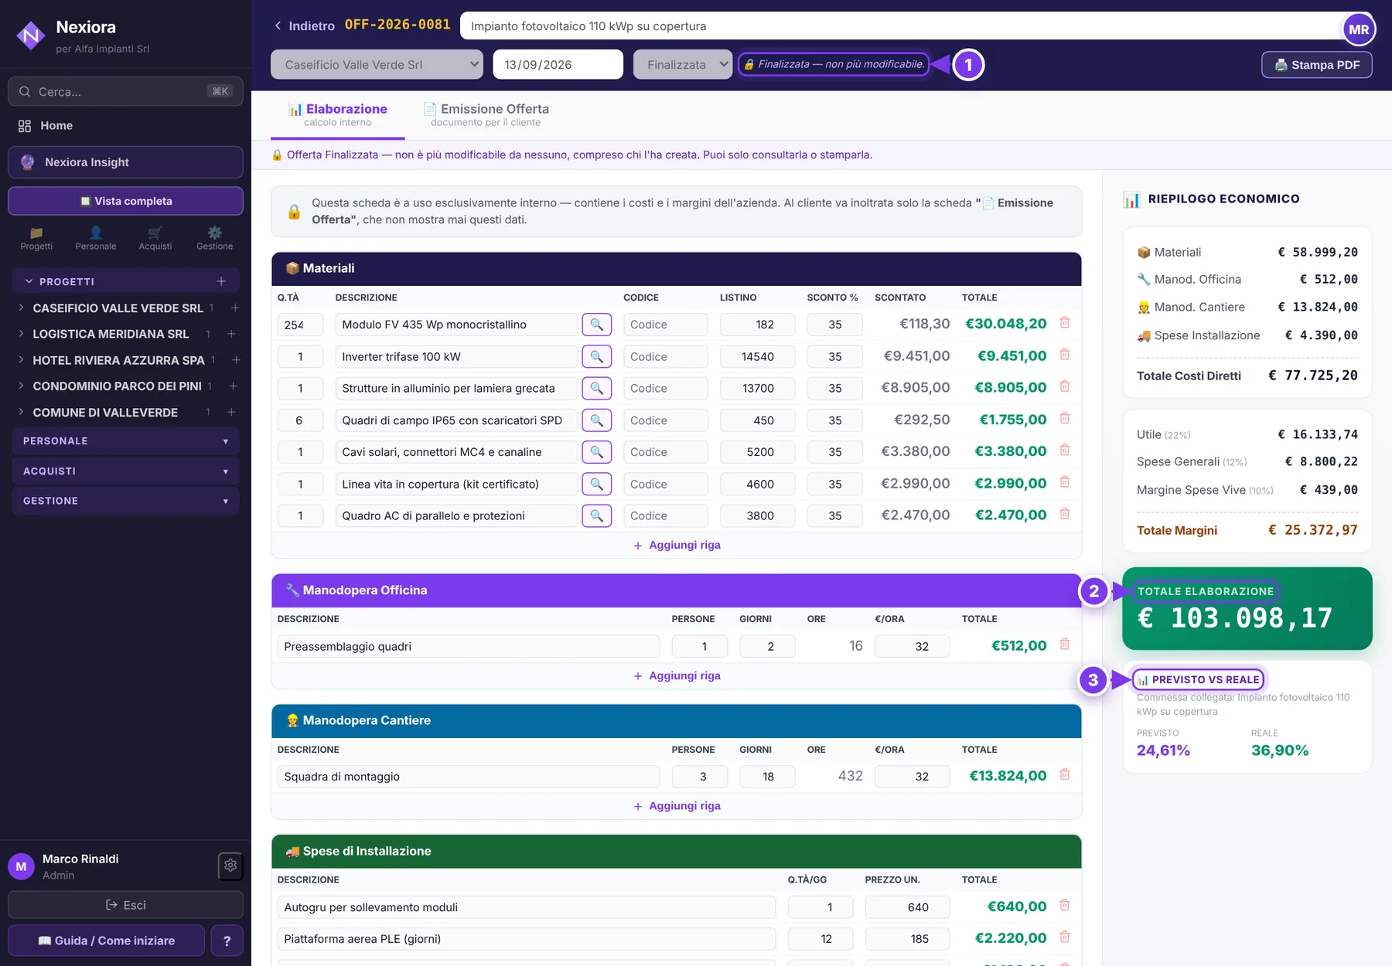This screenshot has height=966, width=1392.
Task: Click the Stampa PDF button
Action: click(x=1317, y=65)
